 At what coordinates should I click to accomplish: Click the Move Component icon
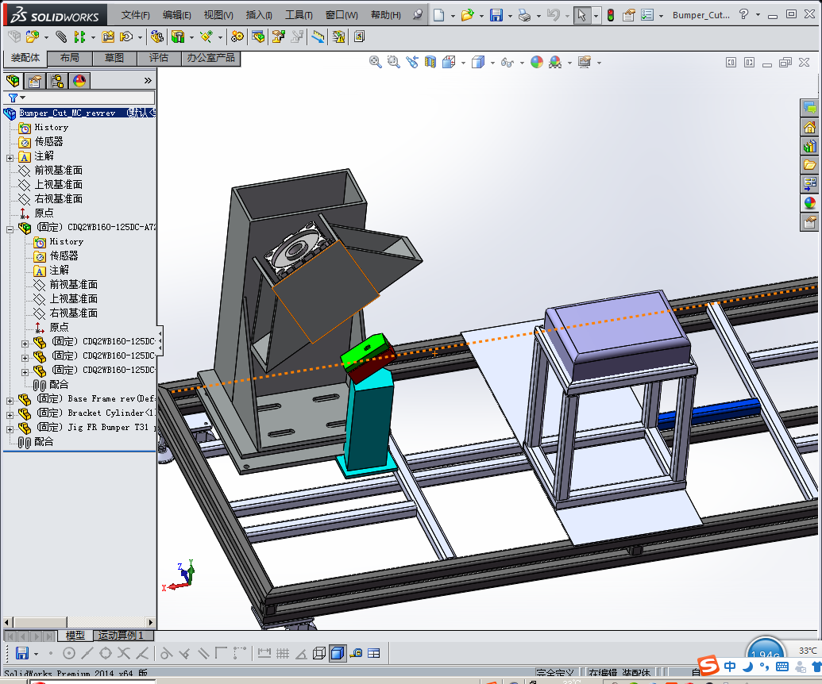tap(125, 37)
